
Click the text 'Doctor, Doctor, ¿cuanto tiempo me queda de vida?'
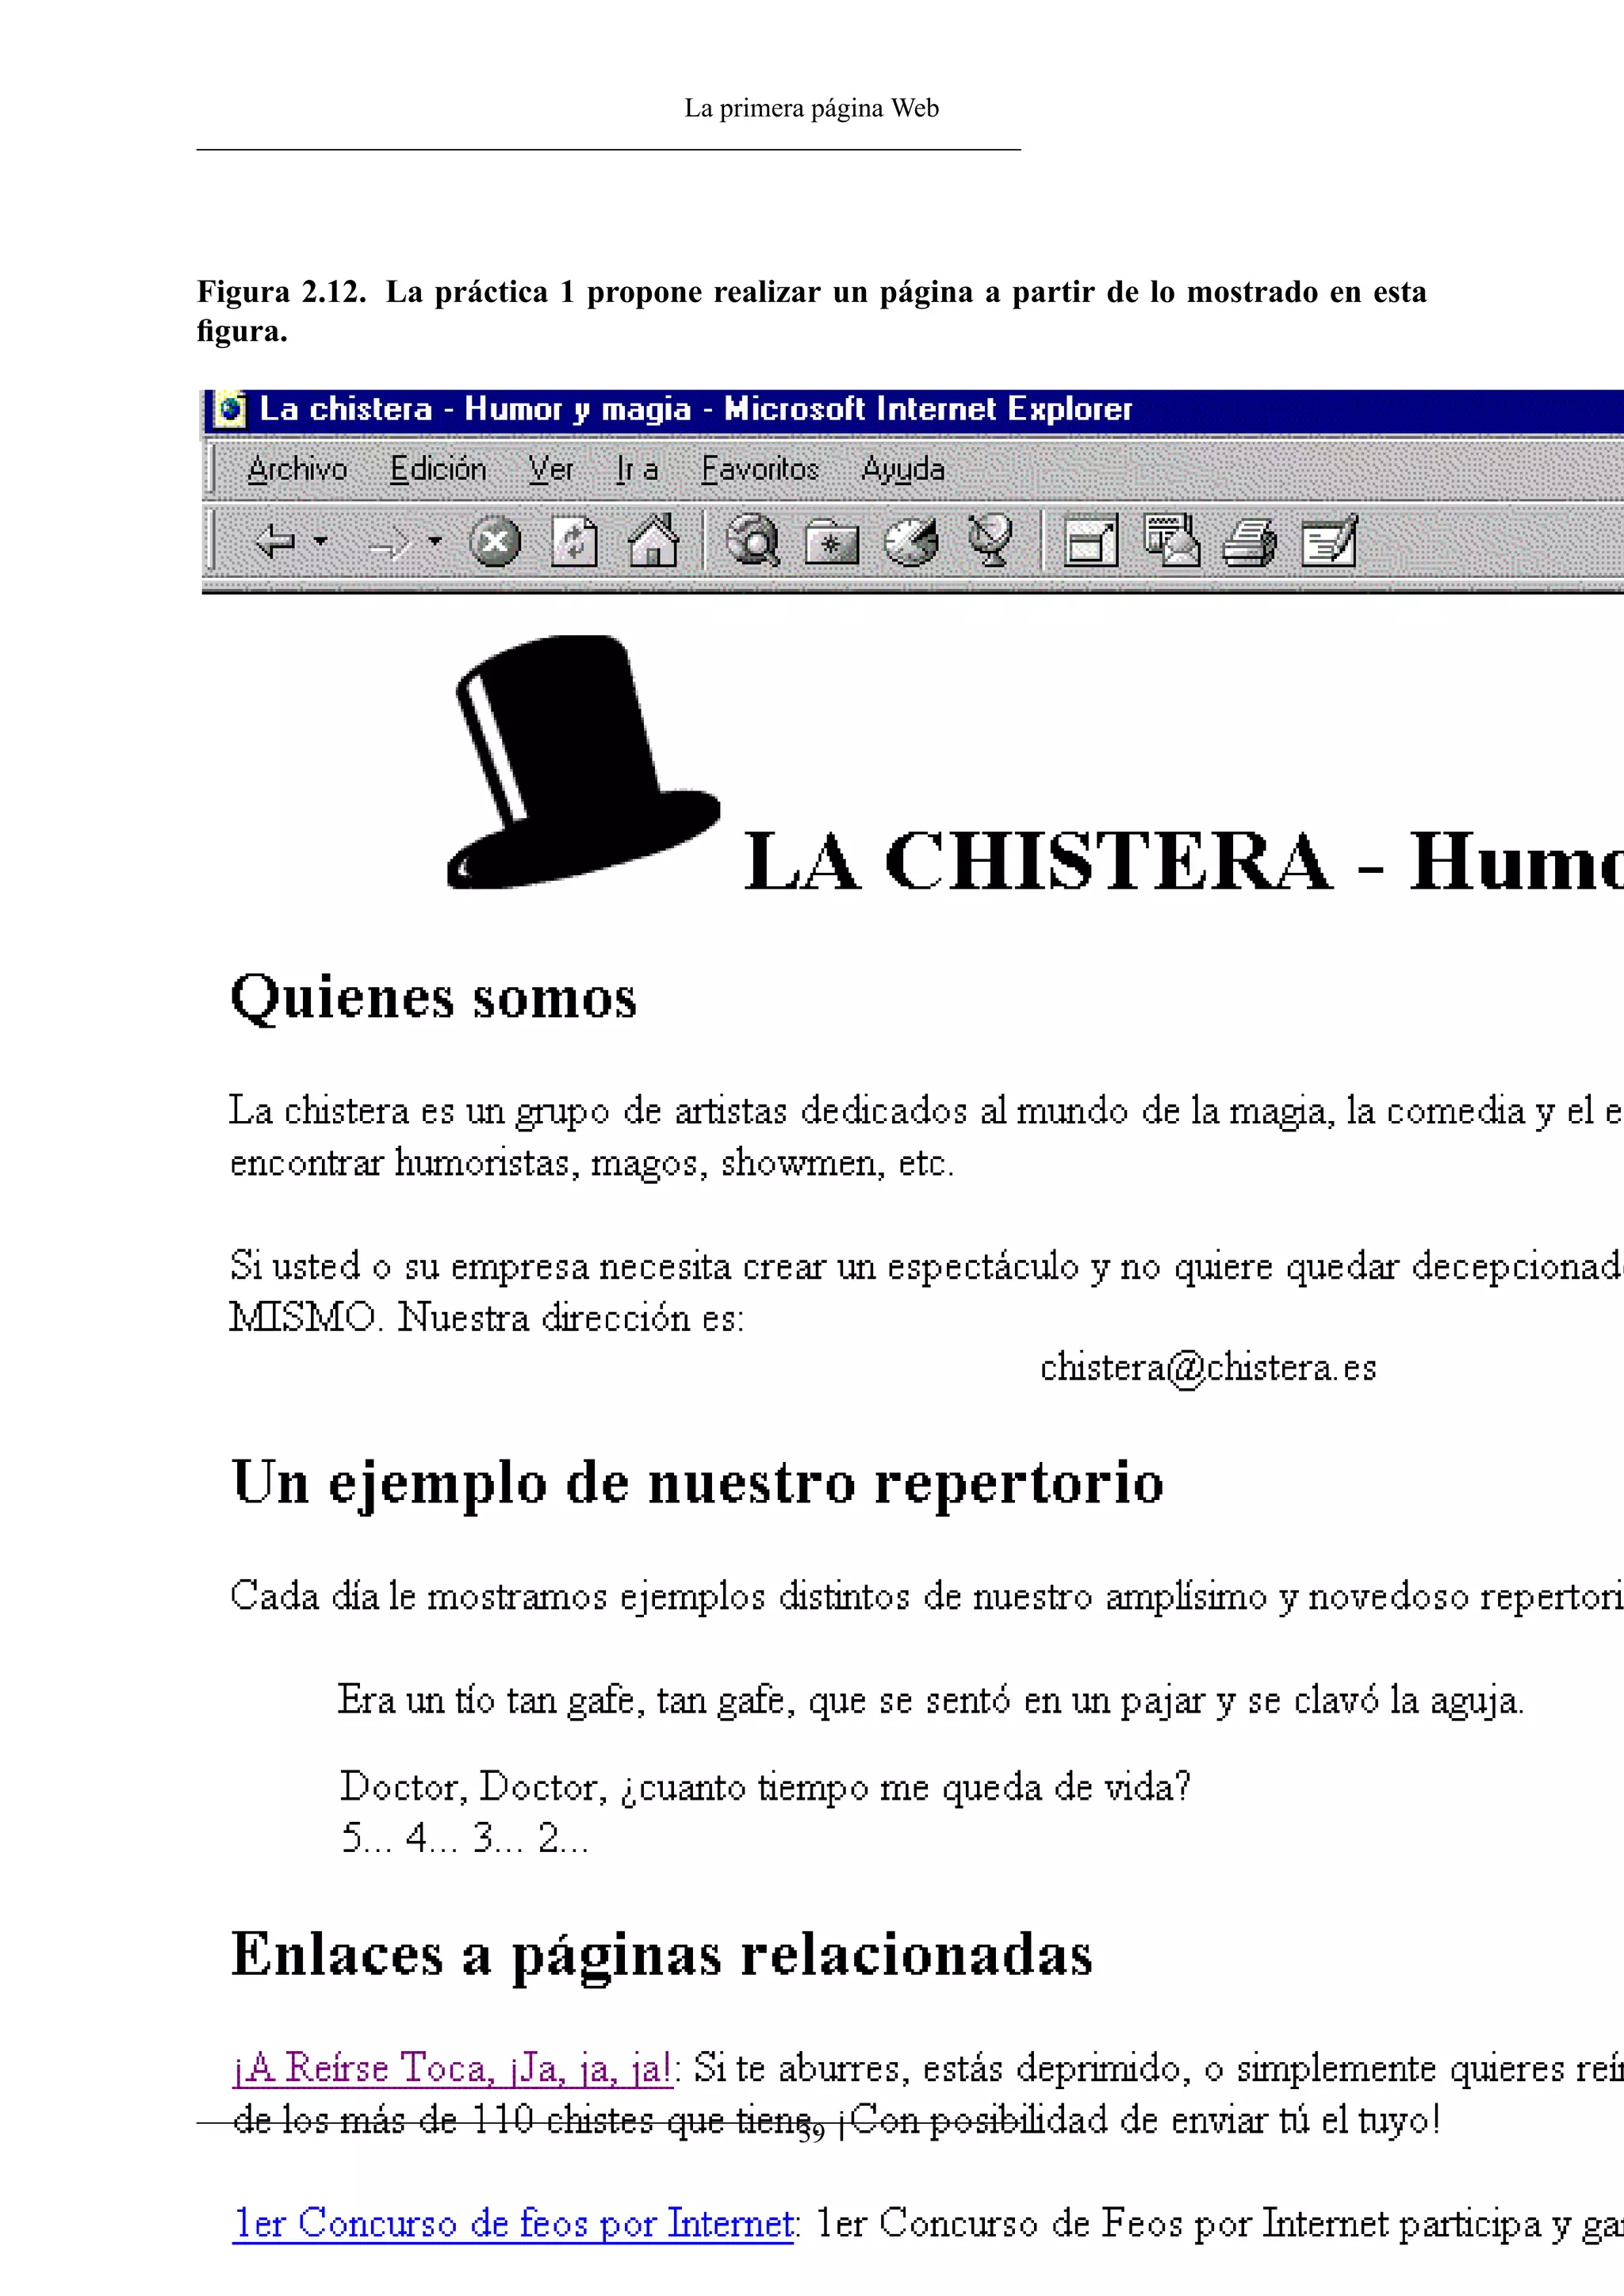[765, 1787]
